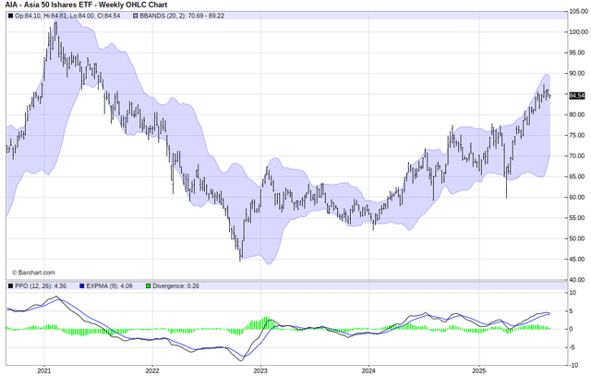
Task: Click the green Divergence legend swatch
Action: (148, 286)
